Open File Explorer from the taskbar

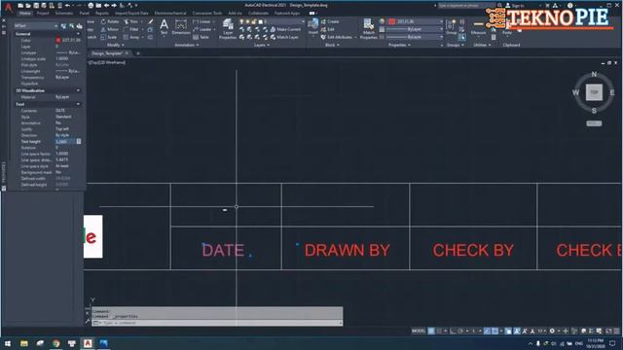[24, 343]
